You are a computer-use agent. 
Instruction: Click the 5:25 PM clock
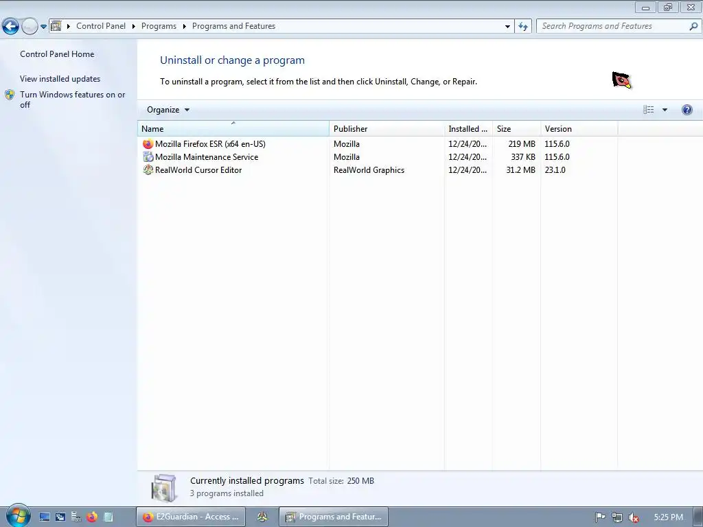tap(668, 517)
